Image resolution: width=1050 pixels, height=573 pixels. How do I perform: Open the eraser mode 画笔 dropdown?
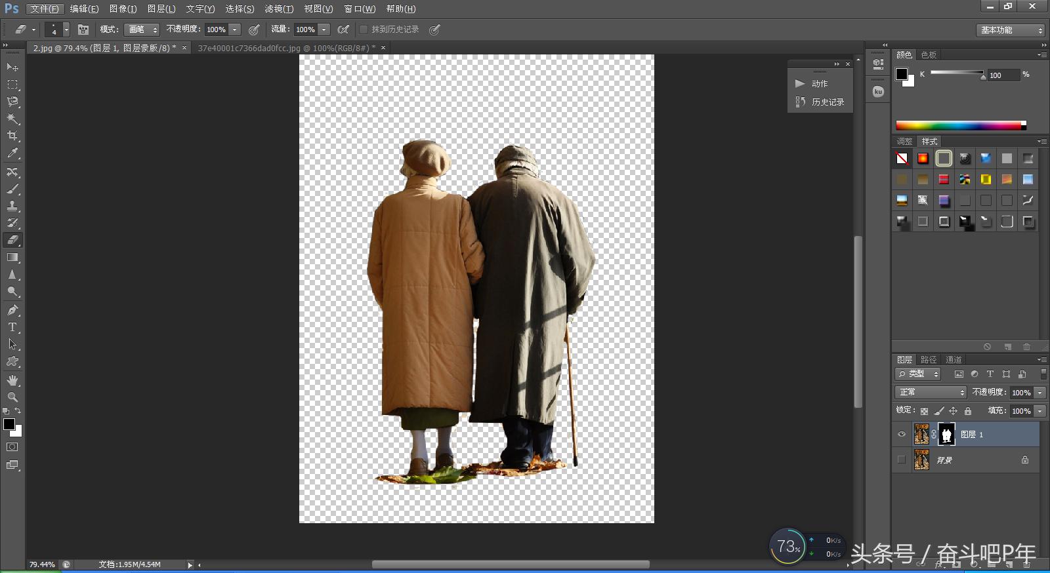(x=142, y=30)
